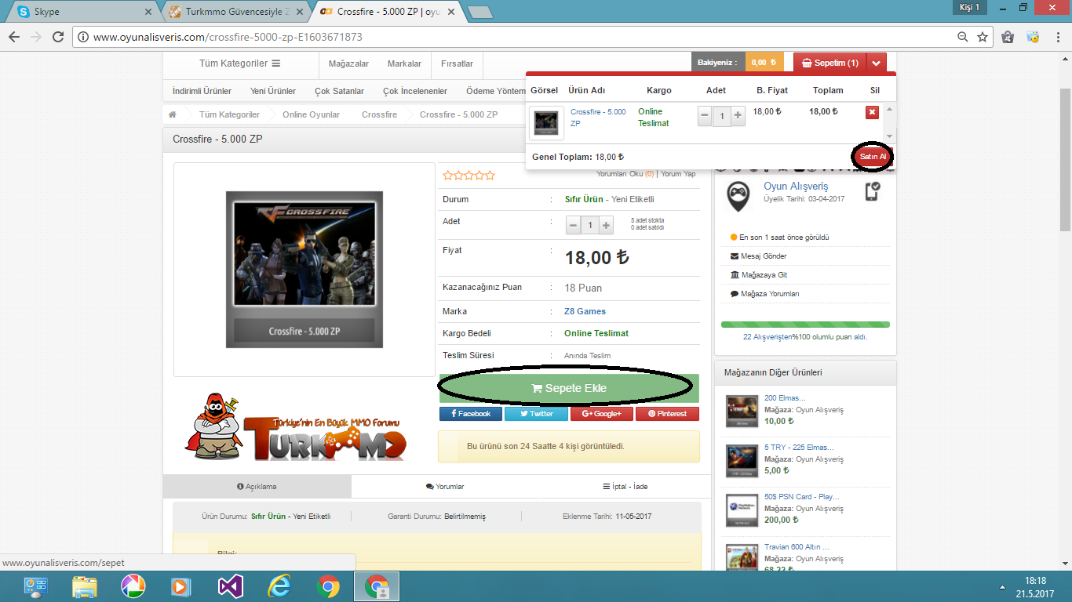1072x602 pixels.
Task: Increase cart quantity with the plus button
Action: click(x=738, y=117)
